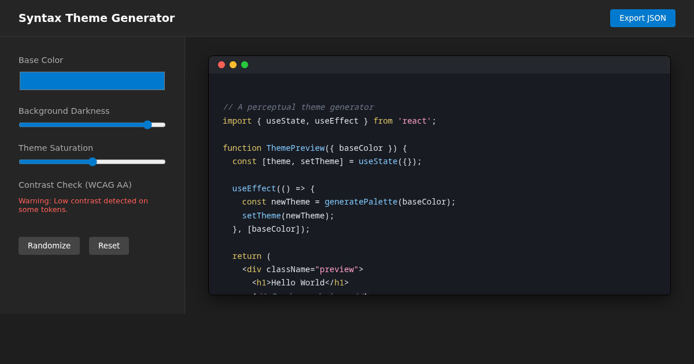Click the green window dot in preview
Viewport: 694px width, 364px height.
pos(245,65)
